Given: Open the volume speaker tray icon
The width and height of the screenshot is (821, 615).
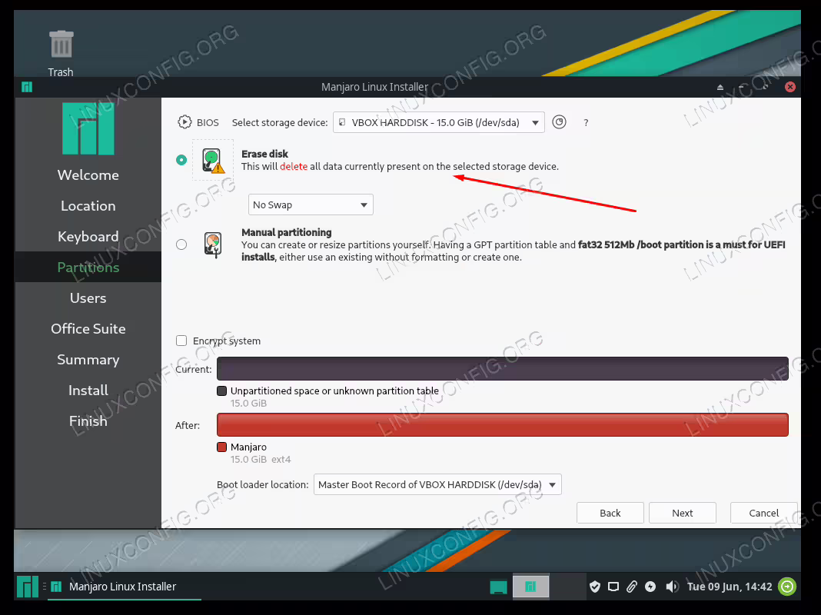Looking at the screenshot, I should pyautogui.click(x=672, y=587).
